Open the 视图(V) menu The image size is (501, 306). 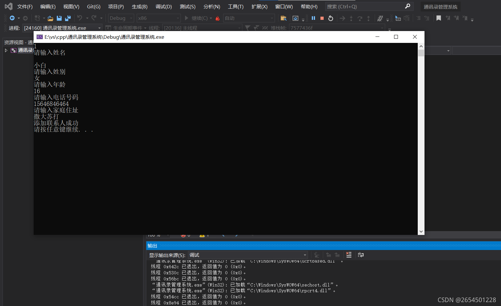coord(71,6)
